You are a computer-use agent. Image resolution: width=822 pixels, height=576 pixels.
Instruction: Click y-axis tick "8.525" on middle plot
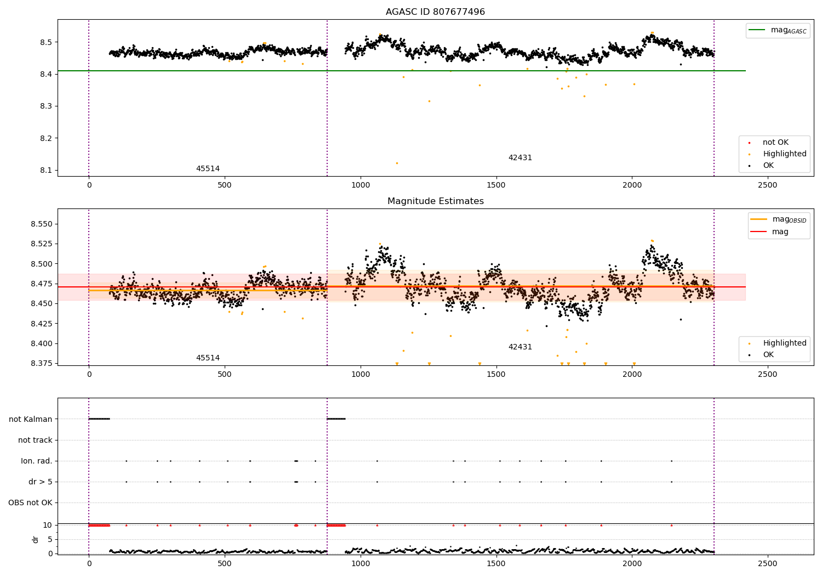[x=42, y=244]
